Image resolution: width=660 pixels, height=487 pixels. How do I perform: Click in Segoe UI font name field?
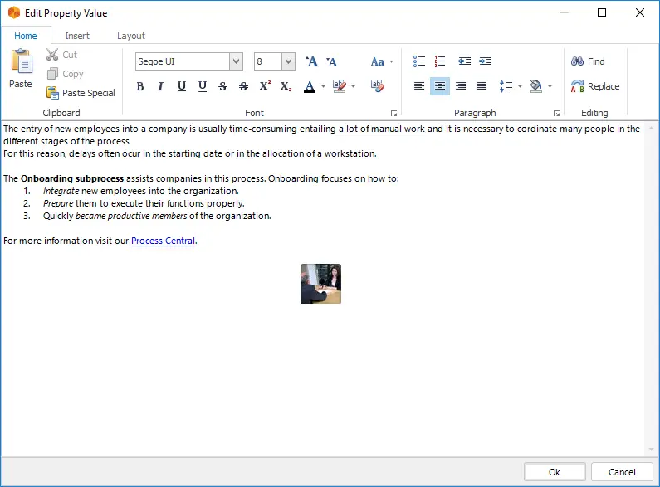click(183, 61)
